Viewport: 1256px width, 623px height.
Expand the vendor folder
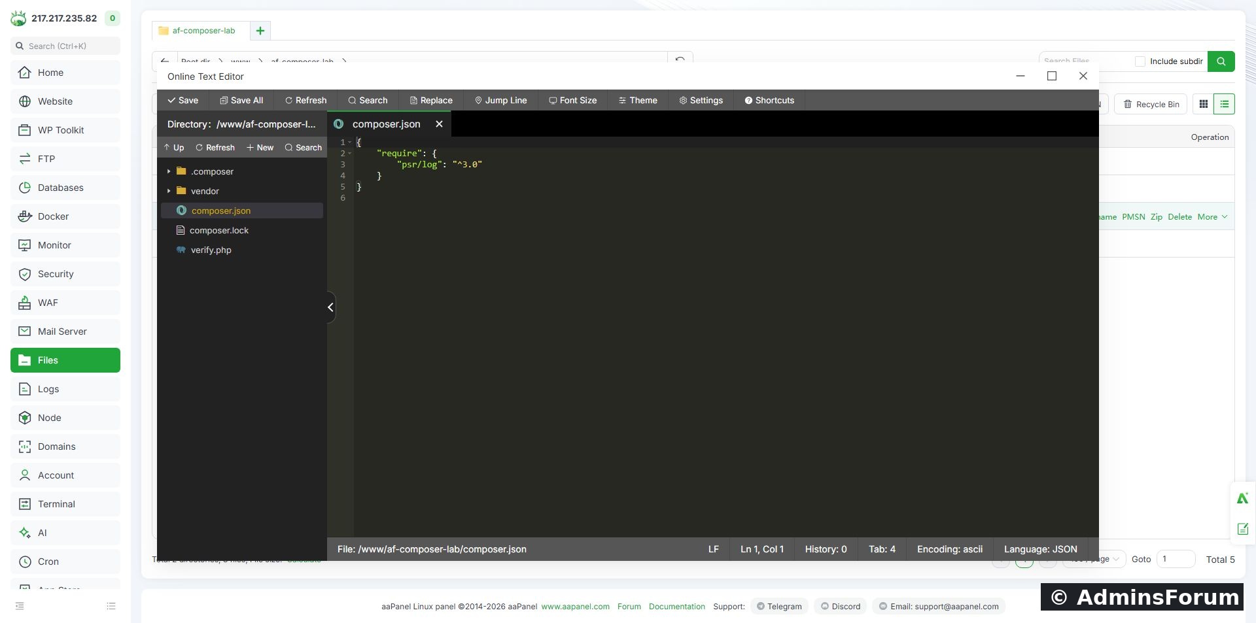pyautogui.click(x=169, y=191)
